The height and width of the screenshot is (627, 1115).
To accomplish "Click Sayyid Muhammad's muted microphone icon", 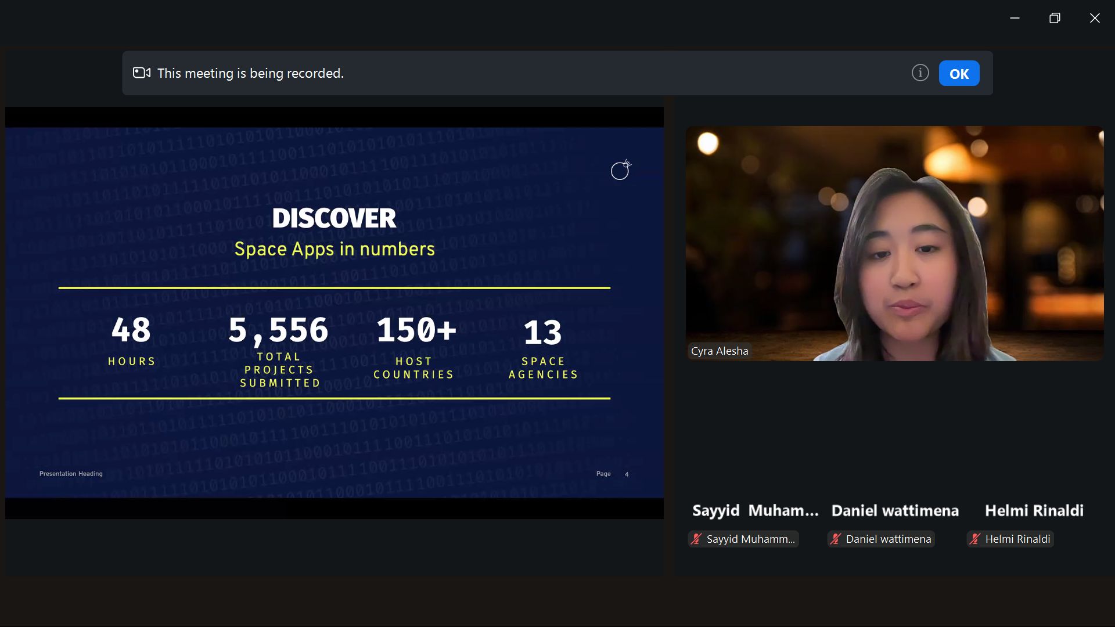I will (696, 539).
